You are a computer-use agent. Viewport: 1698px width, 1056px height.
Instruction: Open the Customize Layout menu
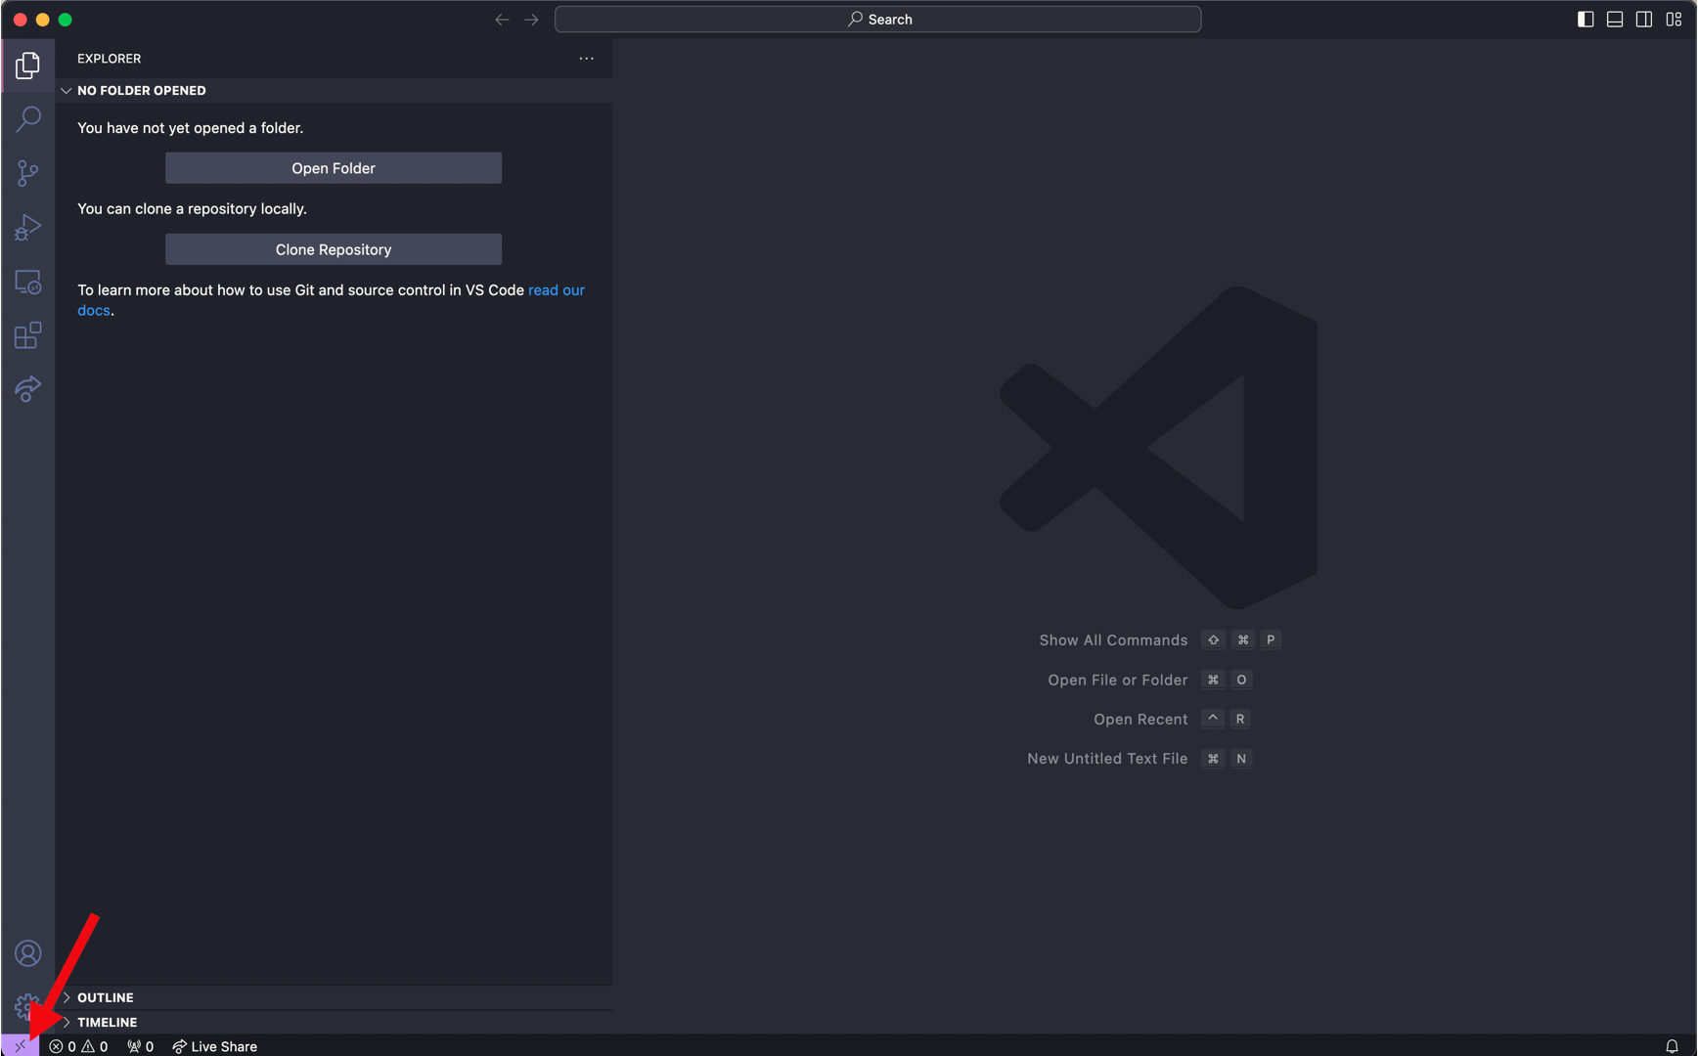(x=1674, y=20)
